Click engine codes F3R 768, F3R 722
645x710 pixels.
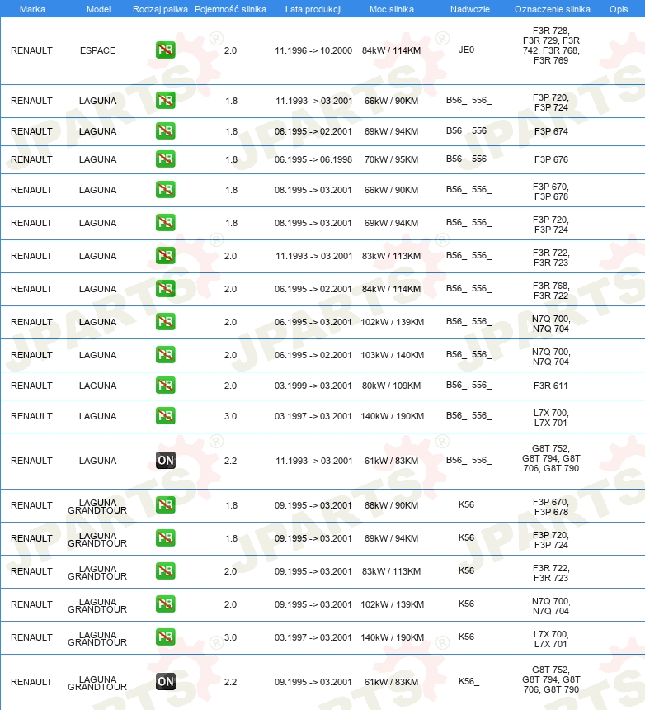coord(551,291)
